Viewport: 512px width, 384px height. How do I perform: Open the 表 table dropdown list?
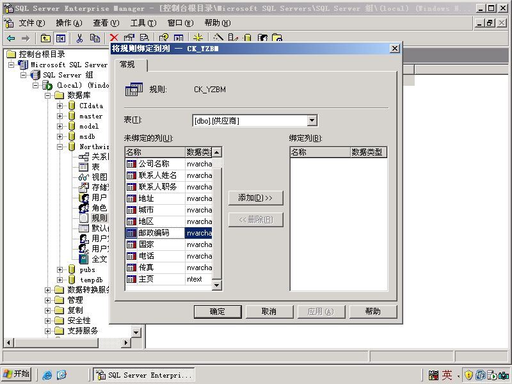[312, 121]
